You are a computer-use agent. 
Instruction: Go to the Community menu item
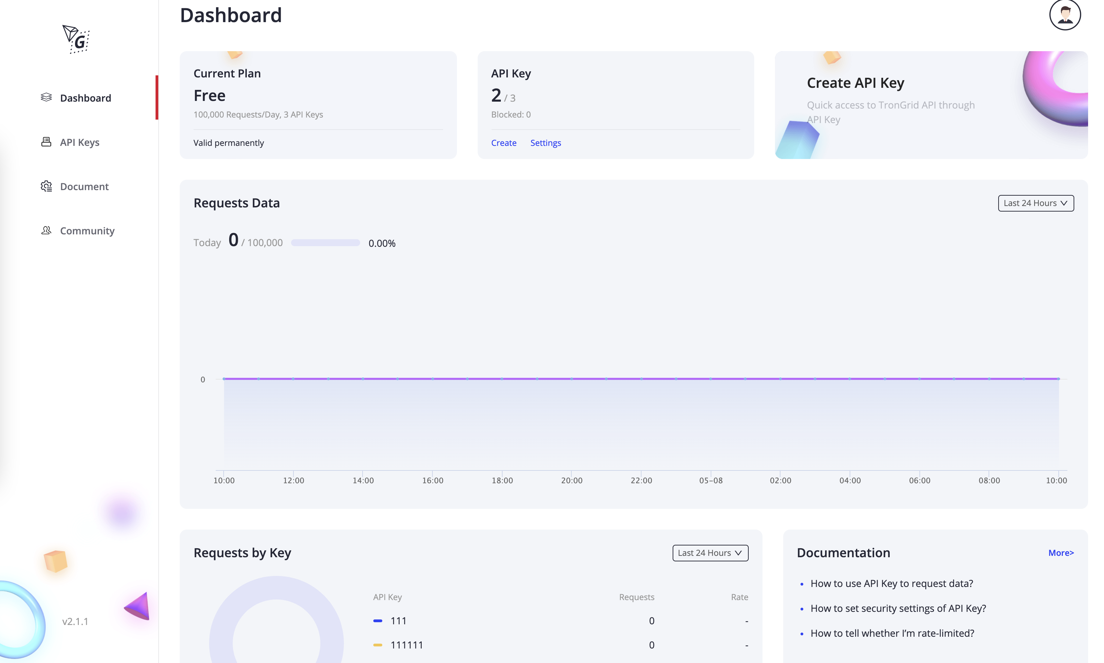tap(87, 231)
